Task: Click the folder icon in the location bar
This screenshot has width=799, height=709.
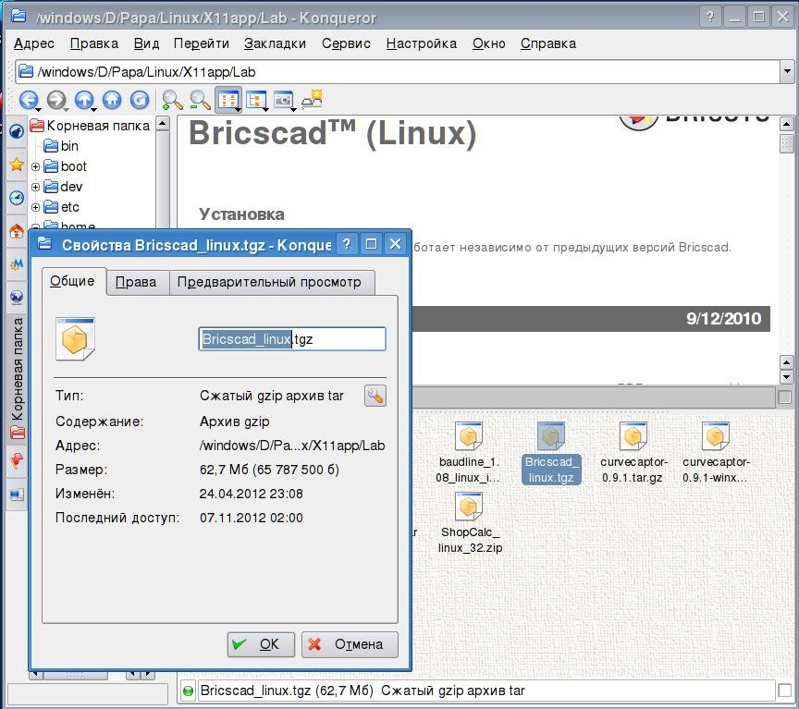Action: [x=26, y=72]
